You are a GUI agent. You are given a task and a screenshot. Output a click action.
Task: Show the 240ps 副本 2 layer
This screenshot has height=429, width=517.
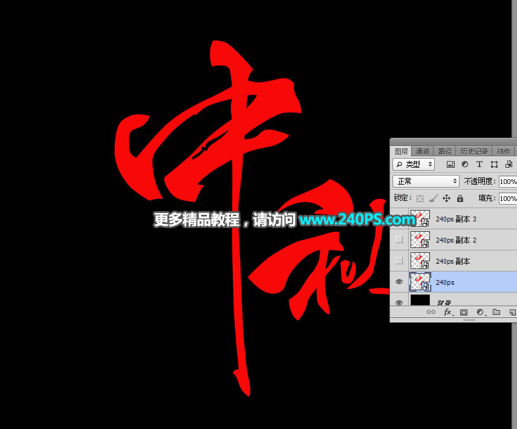pyautogui.click(x=399, y=240)
